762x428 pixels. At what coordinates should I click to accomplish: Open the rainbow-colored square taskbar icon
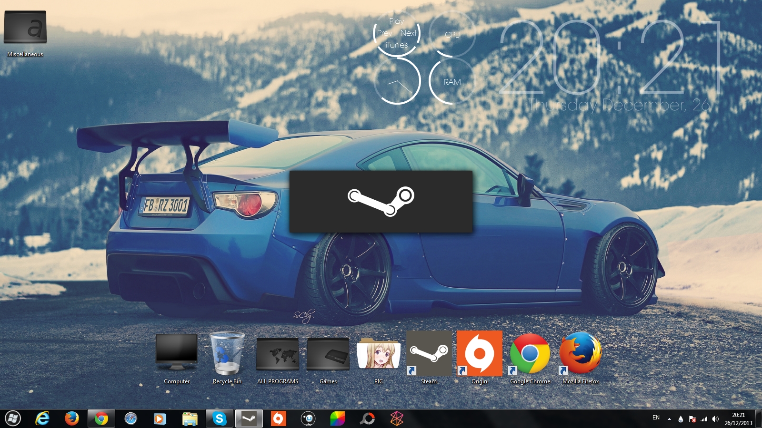point(338,418)
